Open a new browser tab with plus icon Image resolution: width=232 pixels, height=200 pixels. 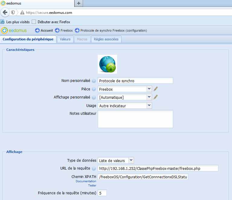click(x=79, y=3)
